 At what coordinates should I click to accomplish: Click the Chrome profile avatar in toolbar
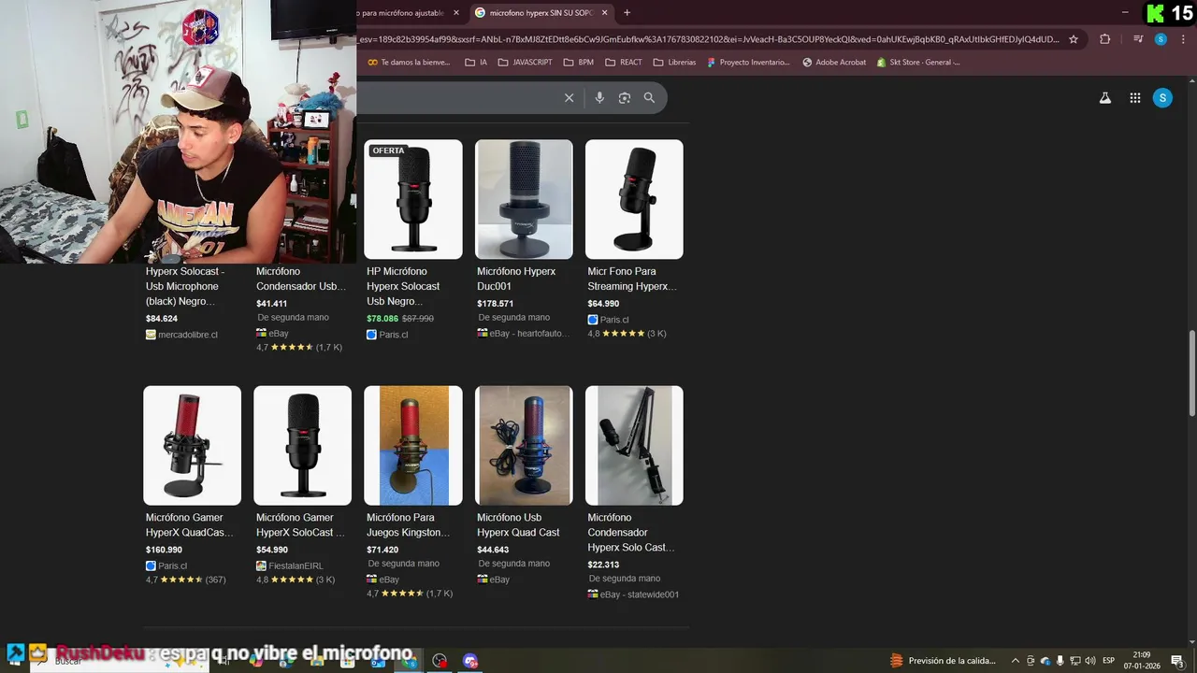(x=1161, y=39)
